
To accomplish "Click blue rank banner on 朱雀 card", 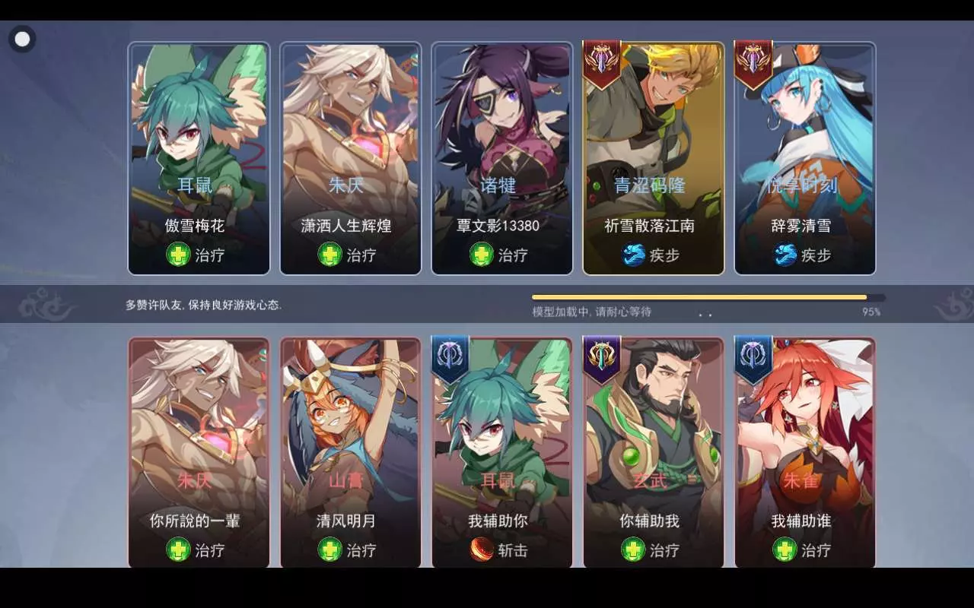I will coord(753,359).
